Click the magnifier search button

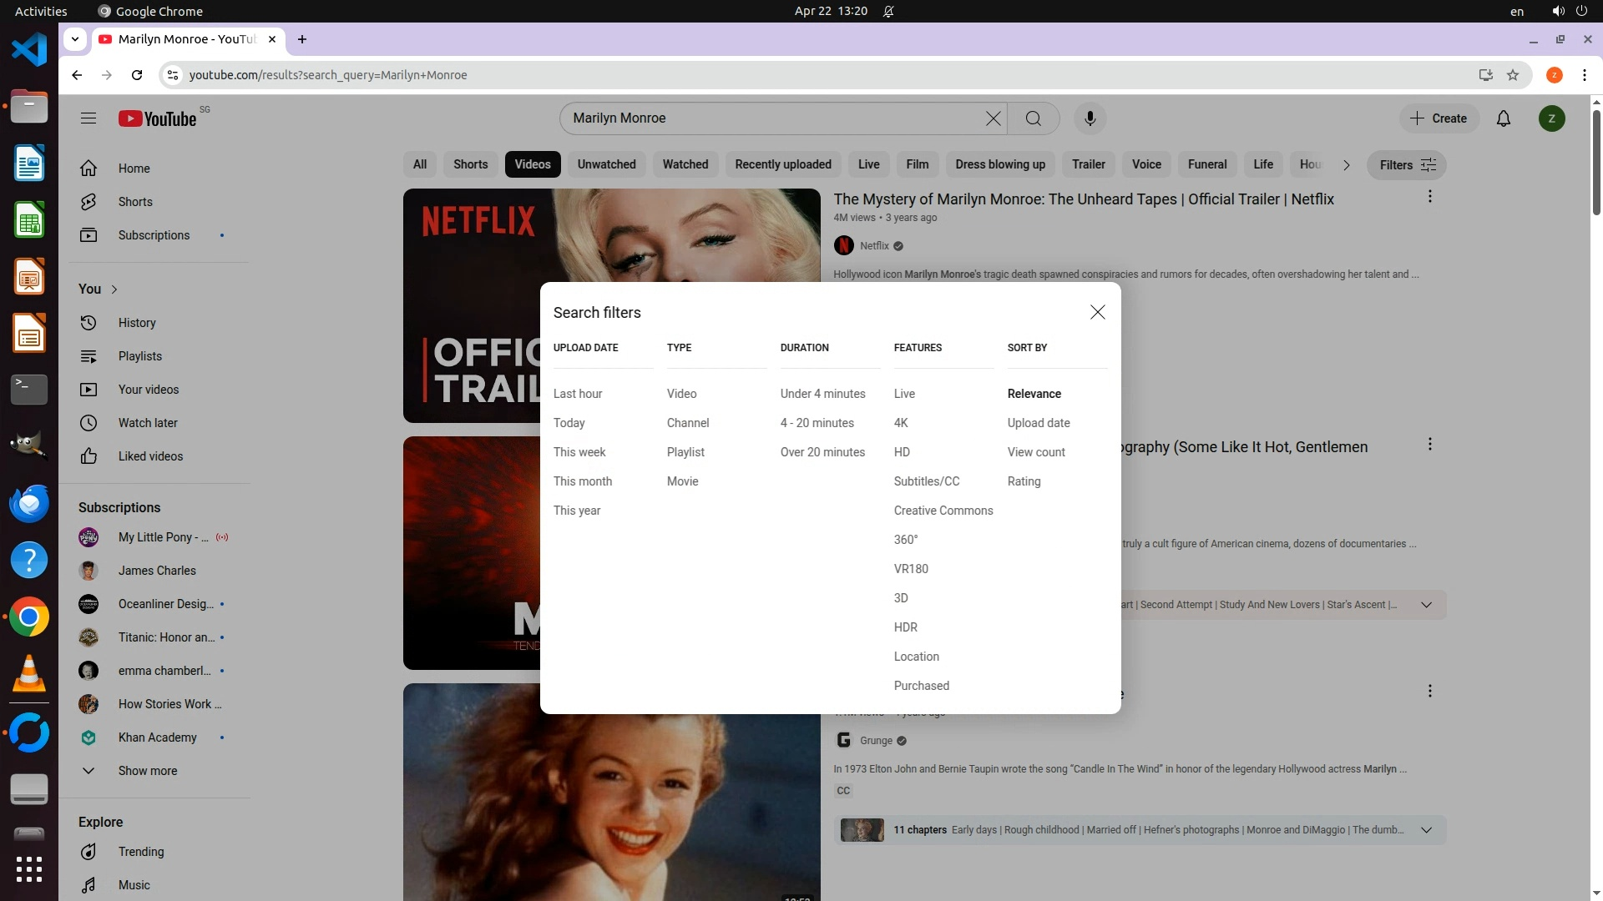[x=1034, y=118]
